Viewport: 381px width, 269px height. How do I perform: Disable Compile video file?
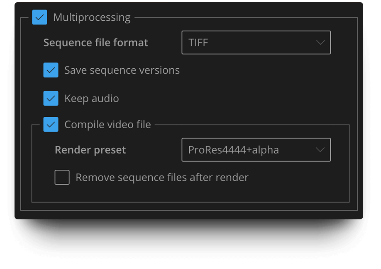(51, 124)
